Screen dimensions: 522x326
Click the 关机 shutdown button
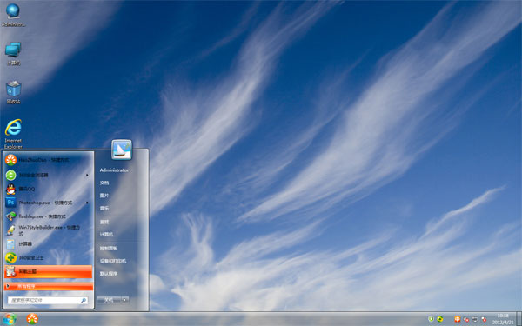110,300
